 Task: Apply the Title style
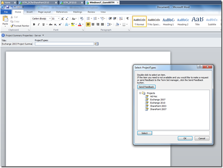point(197,21)
